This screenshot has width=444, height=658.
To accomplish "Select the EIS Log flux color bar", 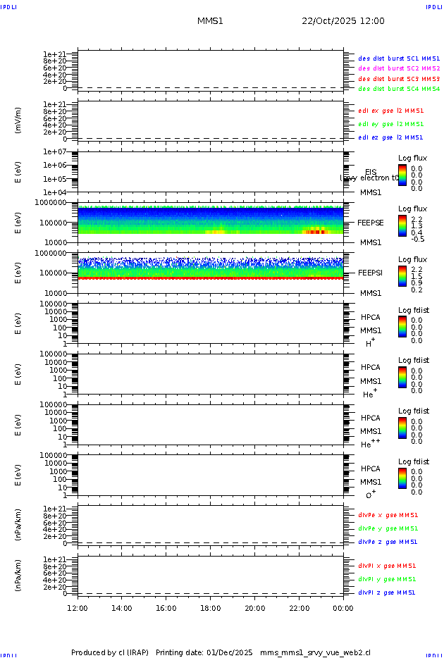I will [x=402, y=175].
